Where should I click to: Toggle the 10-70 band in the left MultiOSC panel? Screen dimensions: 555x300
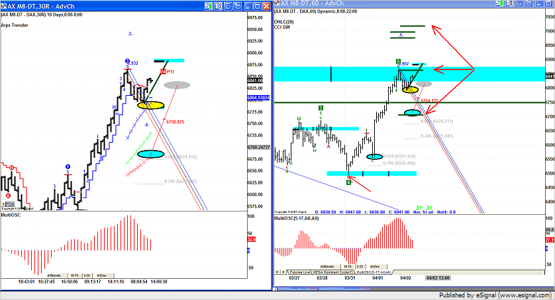pos(75,275)
